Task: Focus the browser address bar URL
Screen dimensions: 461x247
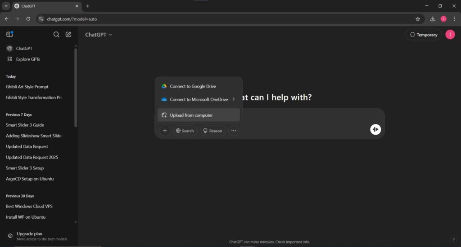Action: point(72,19)
